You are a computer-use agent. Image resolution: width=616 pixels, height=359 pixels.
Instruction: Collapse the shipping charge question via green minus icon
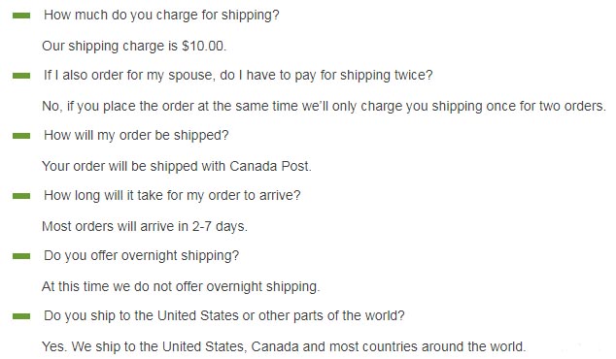21,16
